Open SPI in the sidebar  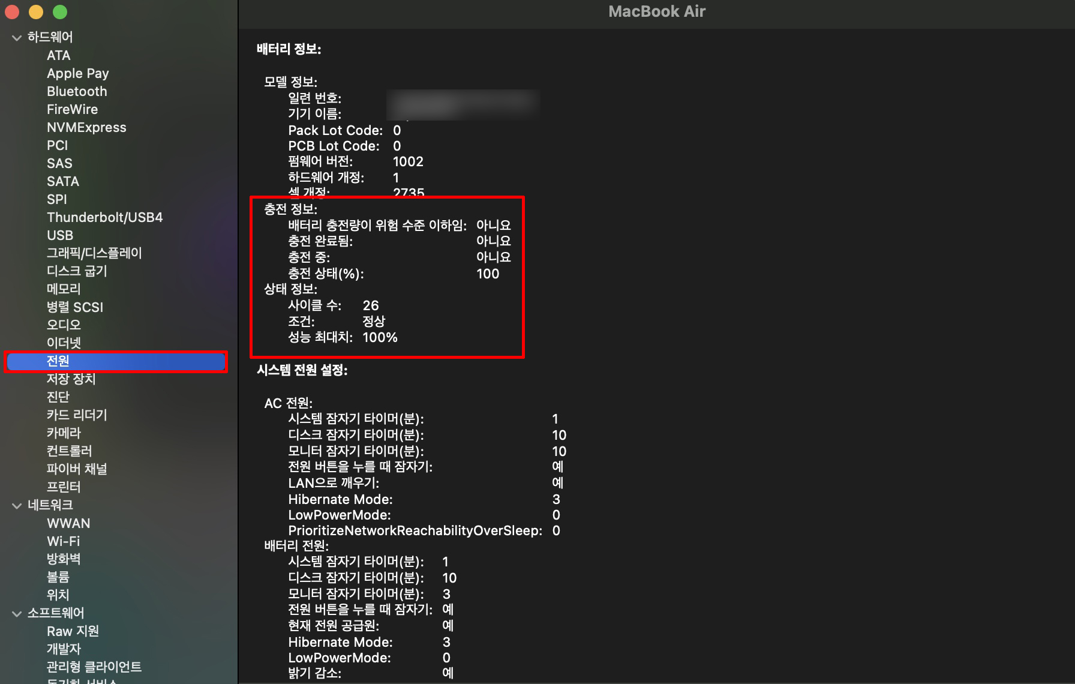(57, 199)
